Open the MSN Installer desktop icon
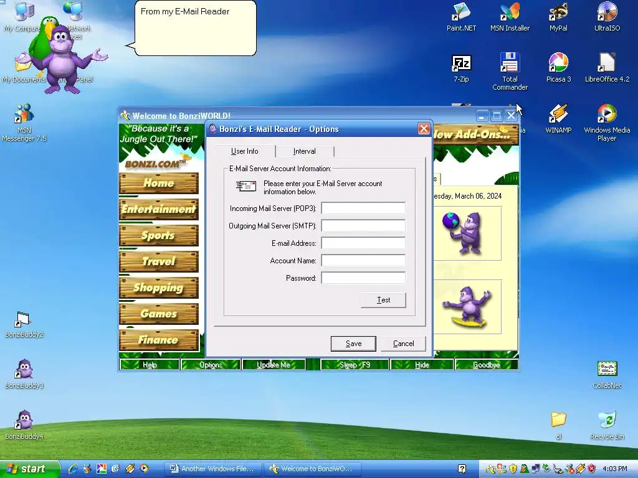 [x=510, y=17]
